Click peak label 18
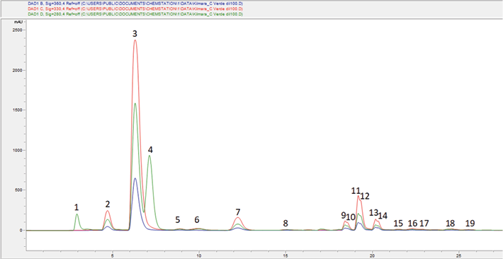The image size is (503, 259). (451, 223)
